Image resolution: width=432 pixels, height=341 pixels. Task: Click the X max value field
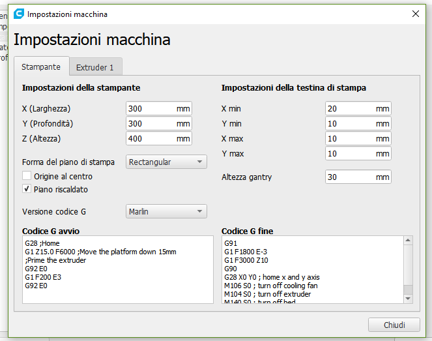pyautogui.click(x=350, y=138)
